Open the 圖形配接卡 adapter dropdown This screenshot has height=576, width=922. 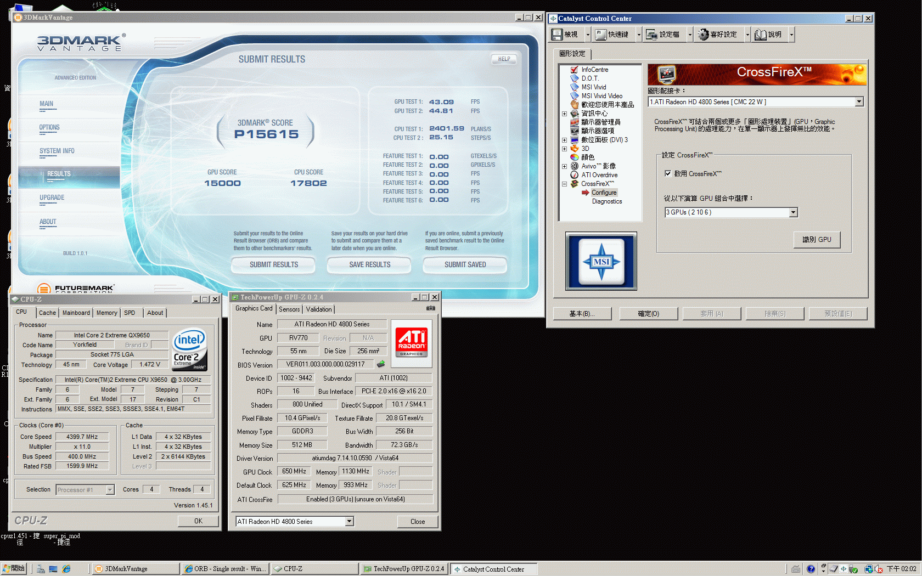click(x=859, y=102)
